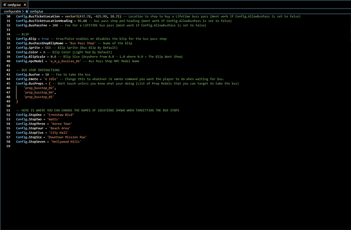Click Config.BusTicketLocationHeading on line 31

click(x=44, y=21)
